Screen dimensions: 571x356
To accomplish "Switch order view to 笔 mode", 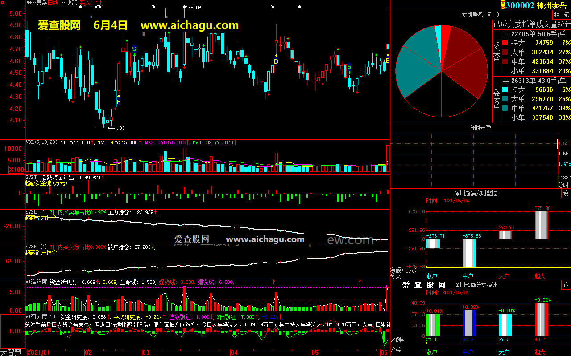I will click(566, 15).
